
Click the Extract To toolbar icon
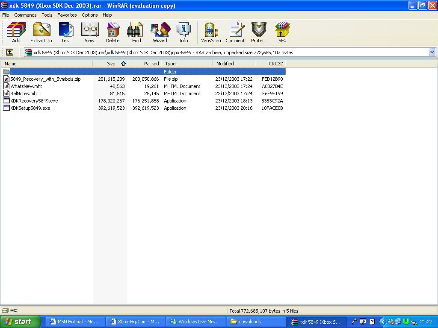click(x=41, y=32)
